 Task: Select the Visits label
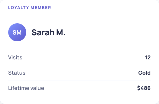click(x=15, y=57)
